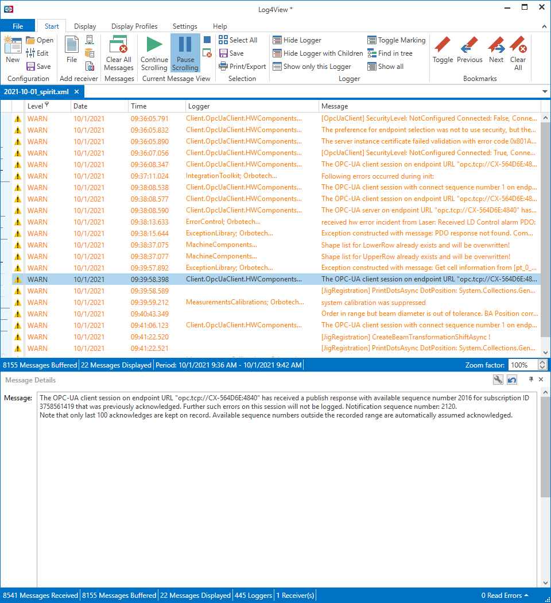Select the ErrorControl row at 09:38:13.633
Screen dimensions: 551x603
[x=276, y=222]
